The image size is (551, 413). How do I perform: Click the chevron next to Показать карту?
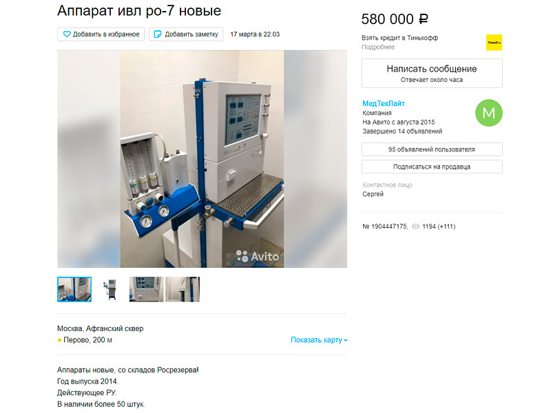coord(346,340)
